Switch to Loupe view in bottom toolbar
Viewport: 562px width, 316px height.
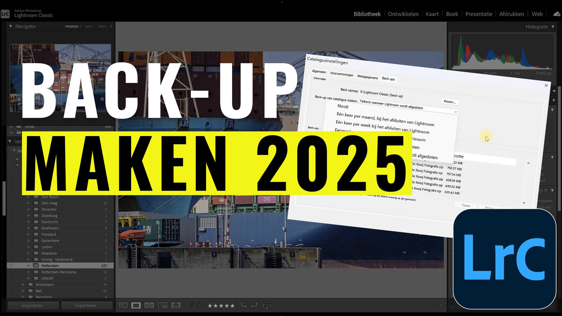136,305
